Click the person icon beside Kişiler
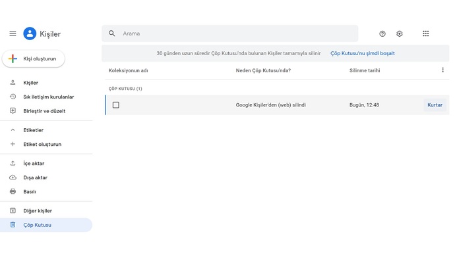Image resolution: width=455 pixels, height=255 pixels. coord(13,83)
